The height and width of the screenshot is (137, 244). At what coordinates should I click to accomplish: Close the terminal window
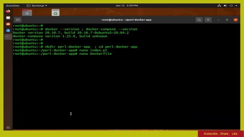pos(236,20)
